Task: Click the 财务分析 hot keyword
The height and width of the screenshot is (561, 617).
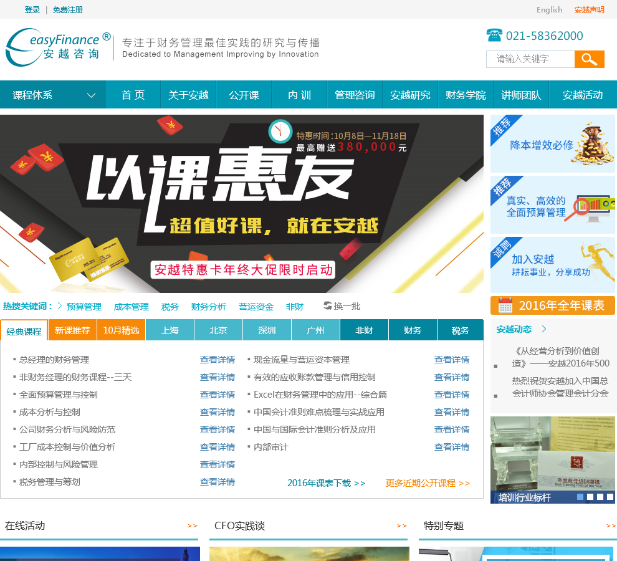Action: [209, 306]
